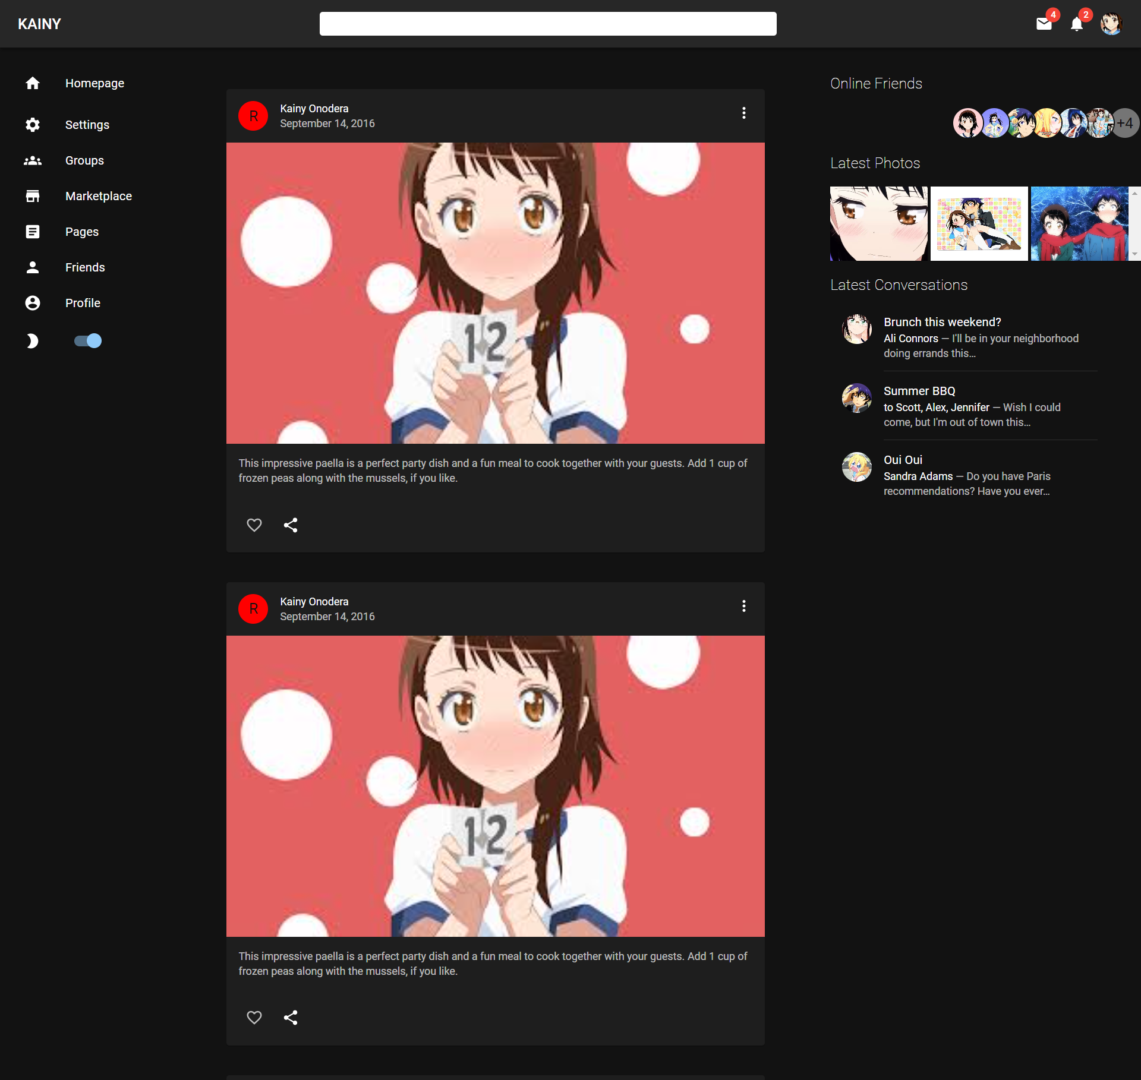Open the second post's three-dot menu

point(743,606)
